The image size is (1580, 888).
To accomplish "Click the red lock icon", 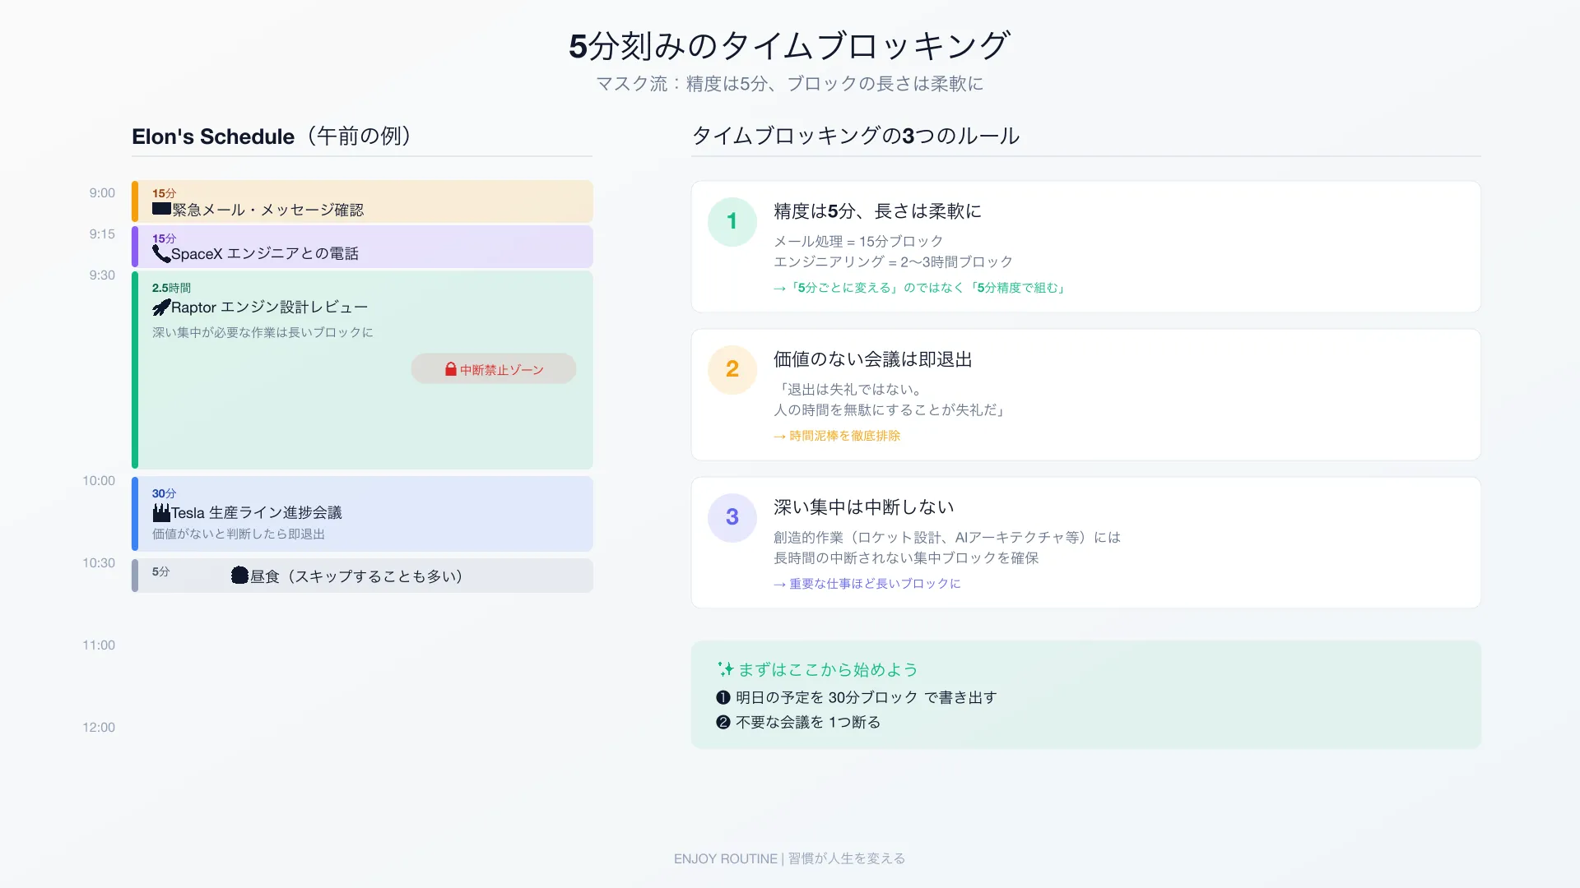I will tap(451, 369).
